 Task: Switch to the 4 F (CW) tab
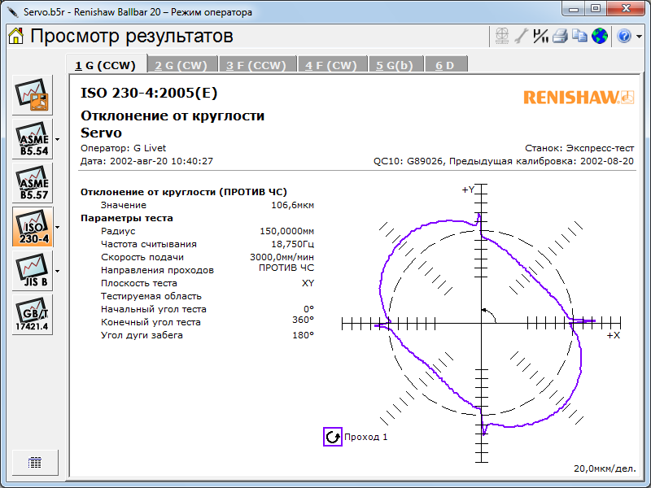pos(331,65)
